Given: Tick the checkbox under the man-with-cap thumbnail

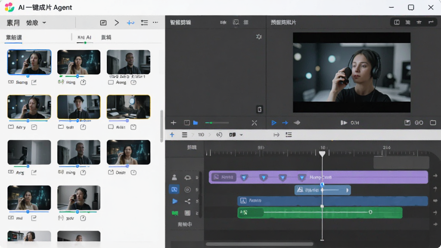Looking at the screenshot, I should click(x=61, y=127).
